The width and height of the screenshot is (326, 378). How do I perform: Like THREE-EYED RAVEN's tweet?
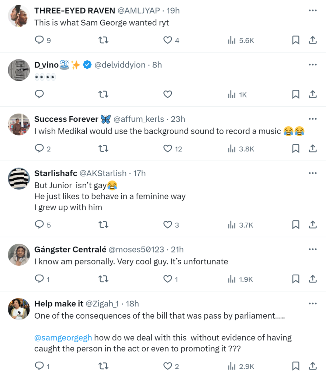click(x=168, y=40)
